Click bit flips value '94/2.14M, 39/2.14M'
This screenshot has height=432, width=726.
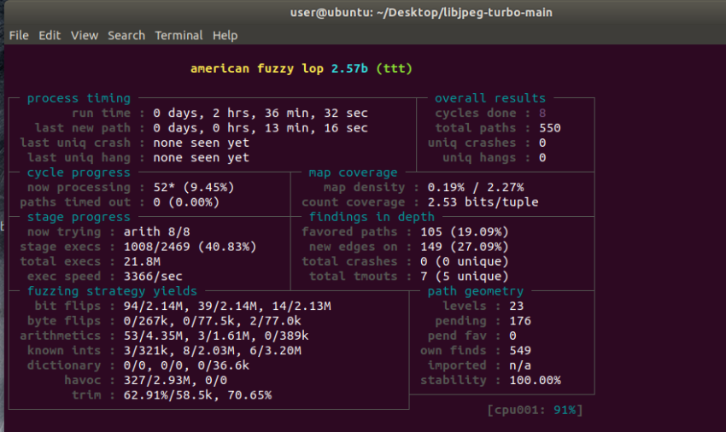[x=190, y=306]
